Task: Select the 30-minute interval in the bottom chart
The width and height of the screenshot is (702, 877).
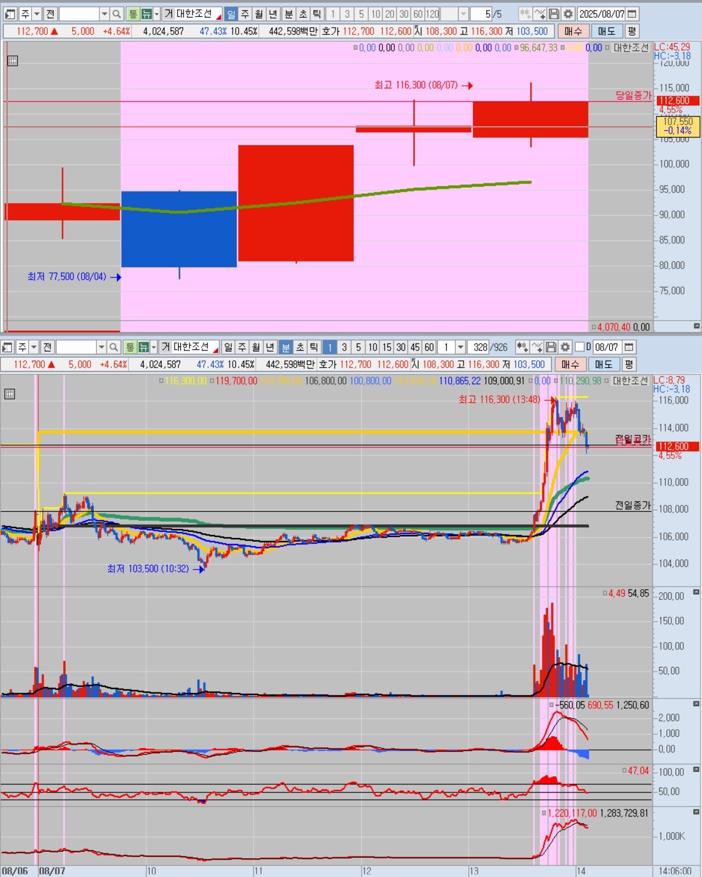Action: point(401,347)
